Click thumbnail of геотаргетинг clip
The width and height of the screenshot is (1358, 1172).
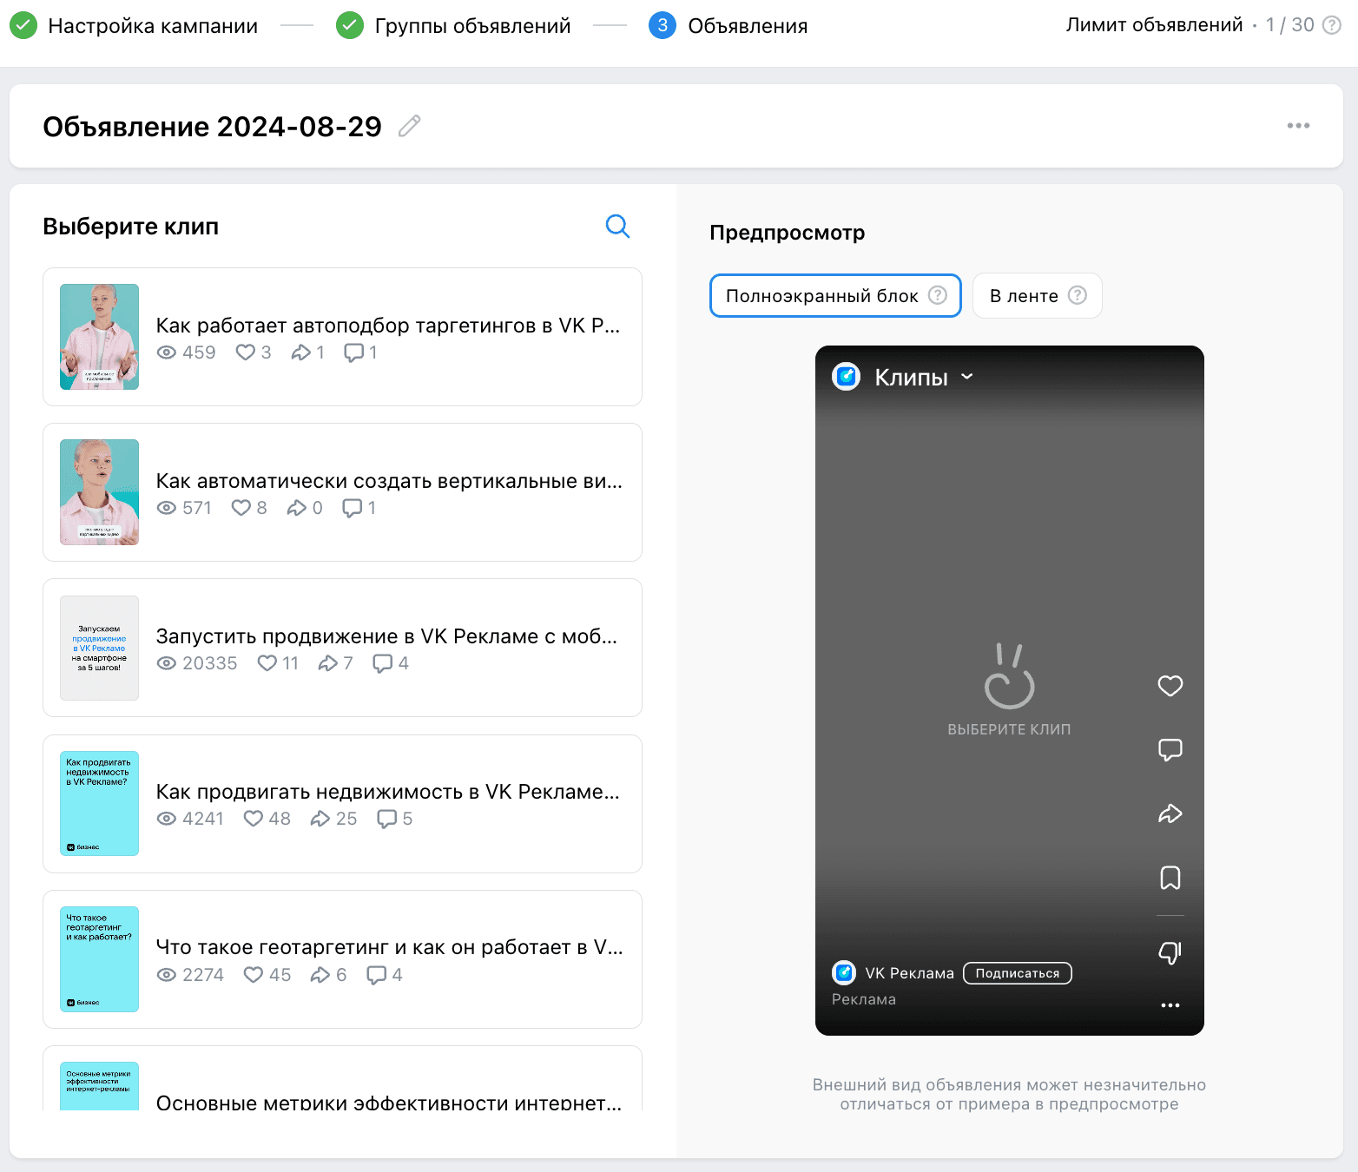coord(99,959)
